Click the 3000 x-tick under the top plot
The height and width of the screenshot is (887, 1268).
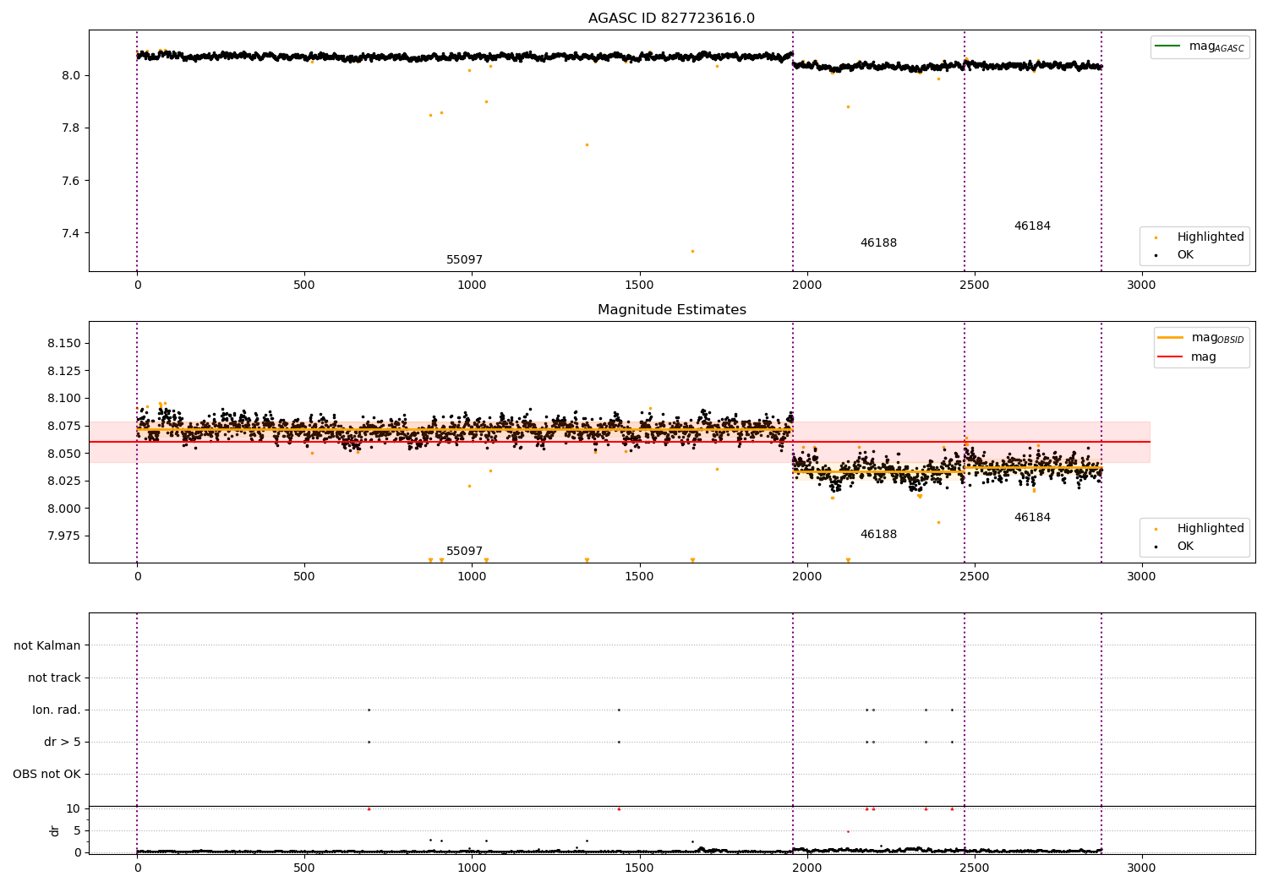coord(1141,286)
